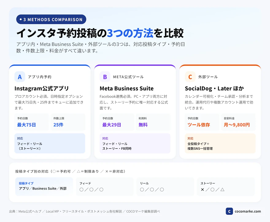The width and height of the screenshot is (270, 222).
Task: Select the heading インスタ予約投稿の3つの方法を比較
Action: coord(100,33)
